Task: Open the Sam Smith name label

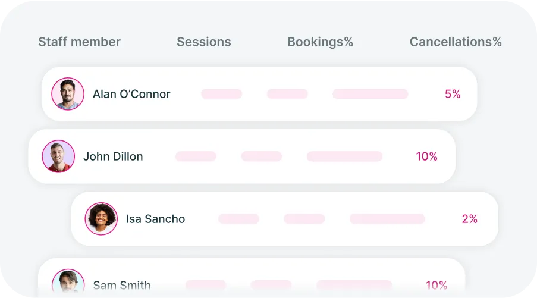Action: click(x=122, y=285)
